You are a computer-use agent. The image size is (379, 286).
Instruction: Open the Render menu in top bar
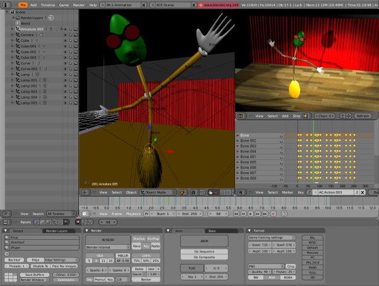tap(79, 4)
